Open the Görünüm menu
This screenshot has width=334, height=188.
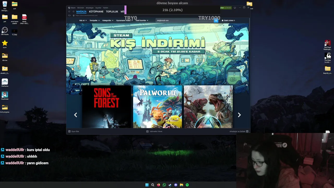point(81,8)
